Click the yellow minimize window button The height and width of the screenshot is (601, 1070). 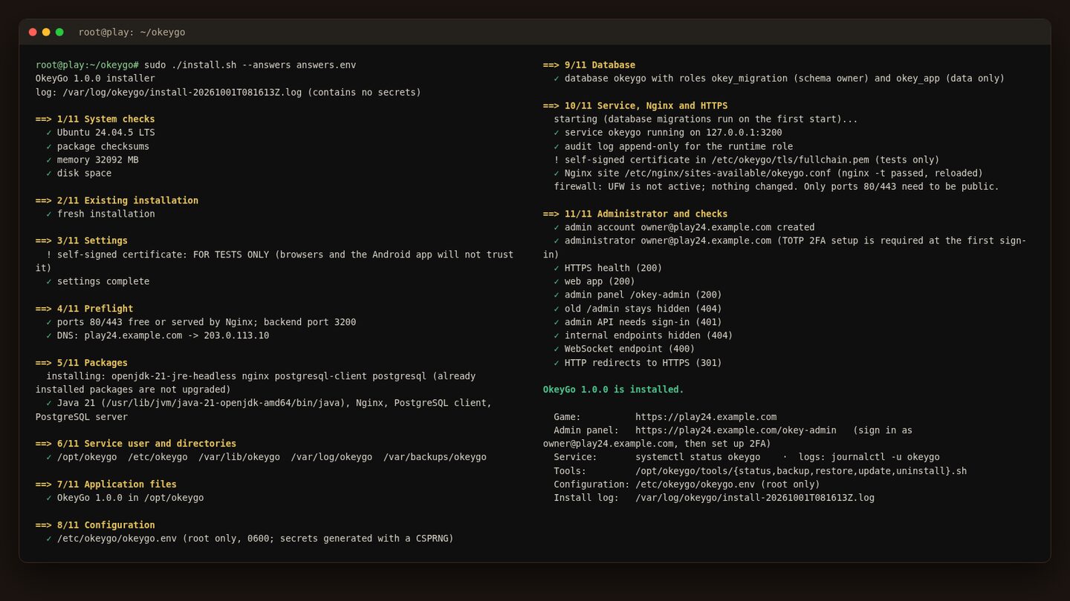[x=46, y=32]
